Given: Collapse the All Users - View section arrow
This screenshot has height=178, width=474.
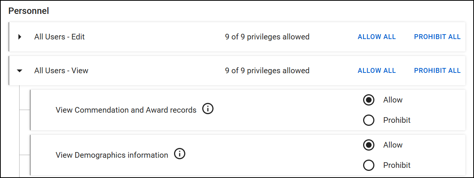Looking at the screenshot, I should (x=20, y=71).
